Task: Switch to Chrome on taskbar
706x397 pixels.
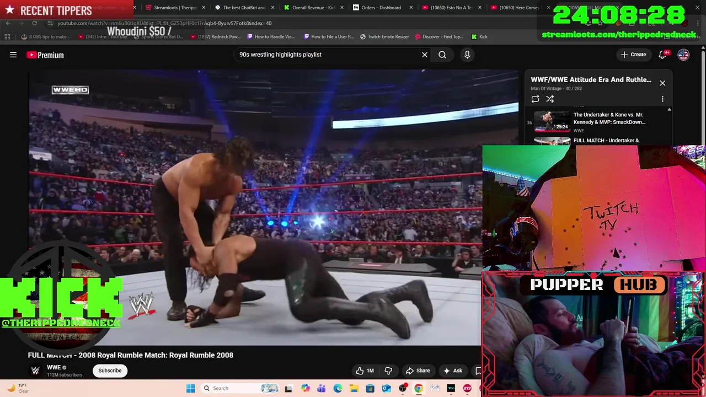Action: [419, 388]
